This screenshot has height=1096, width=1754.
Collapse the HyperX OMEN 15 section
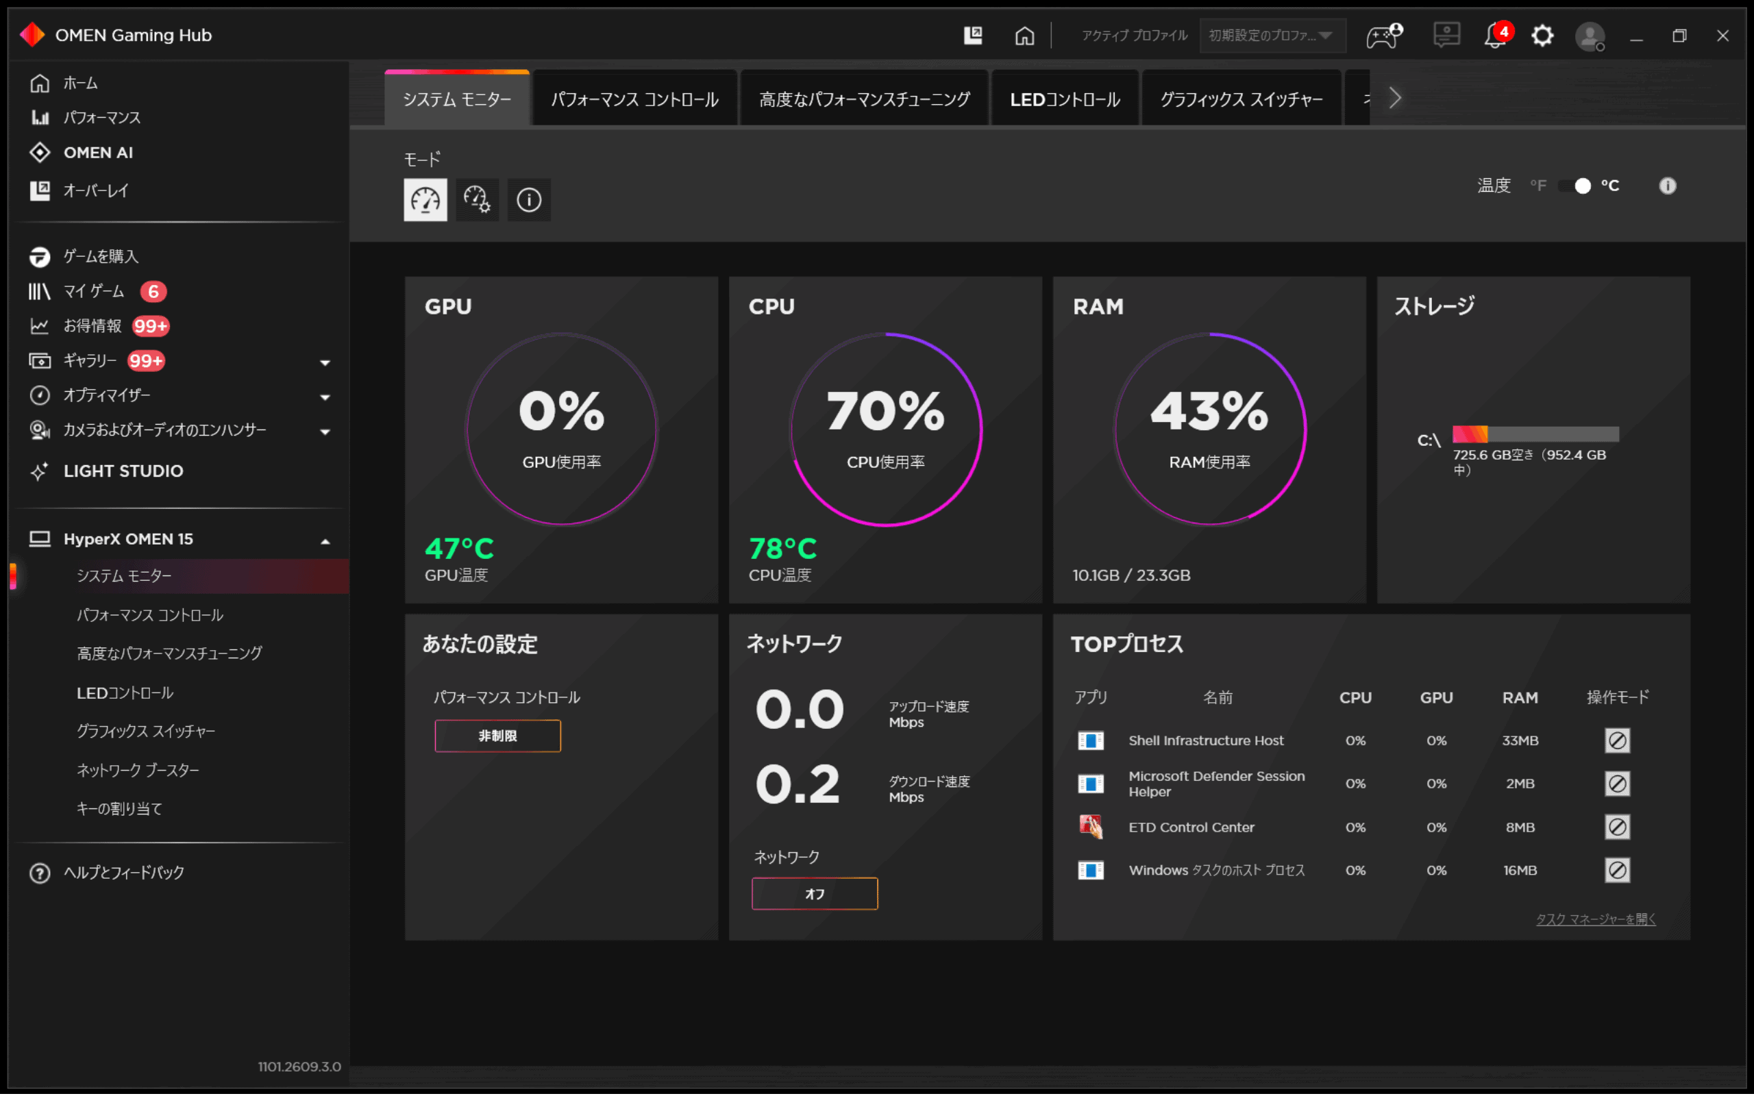325,540
